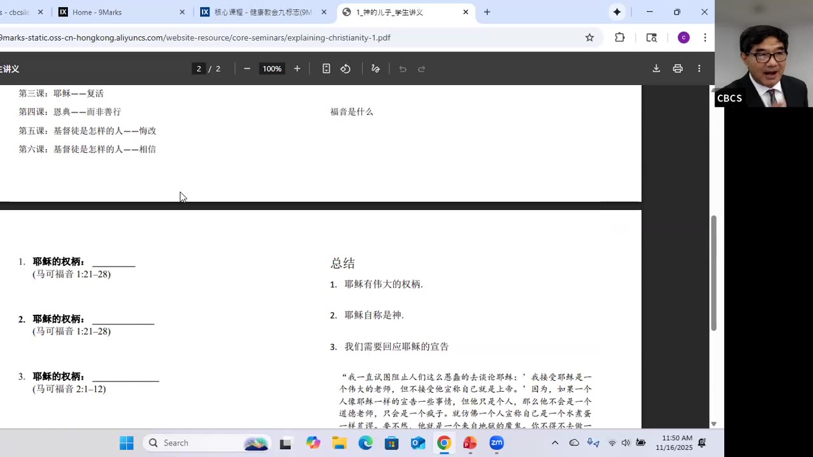Click the line 第六课：基督徒是怎样的人——相信
The height and width of the screenshot is (457, 813).
(x=88, y=149)
